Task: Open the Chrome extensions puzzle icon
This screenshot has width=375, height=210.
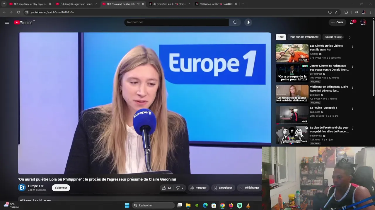Action: click(346, 12)
